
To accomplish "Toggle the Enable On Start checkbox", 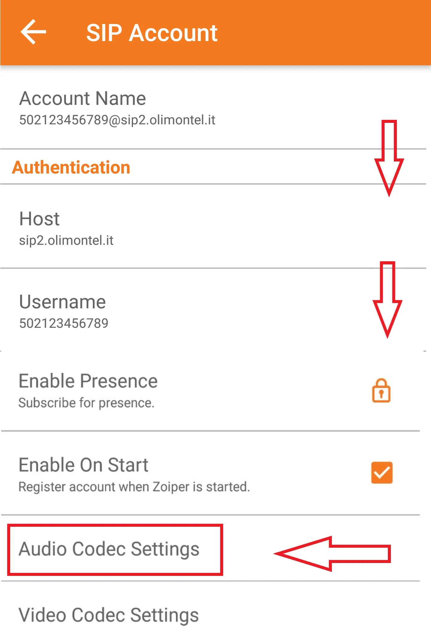I will coord(382,473).
